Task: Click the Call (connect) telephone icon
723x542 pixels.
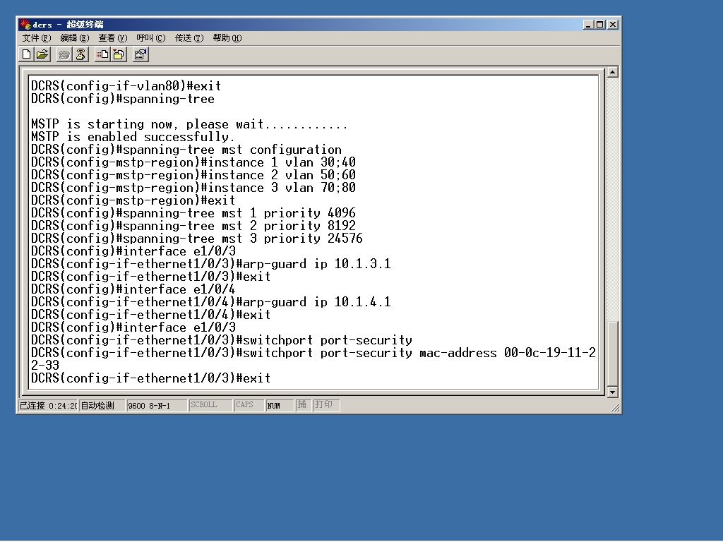Action: tap(64, 55)
